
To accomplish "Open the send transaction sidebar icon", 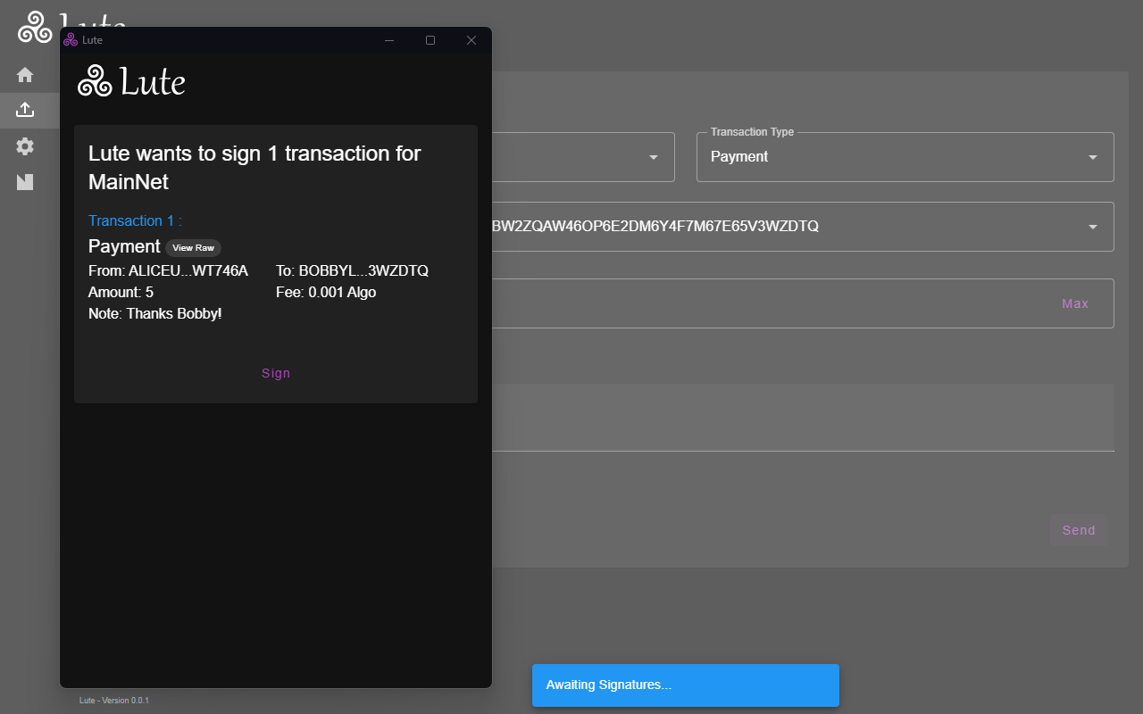I will pos(25,110).
